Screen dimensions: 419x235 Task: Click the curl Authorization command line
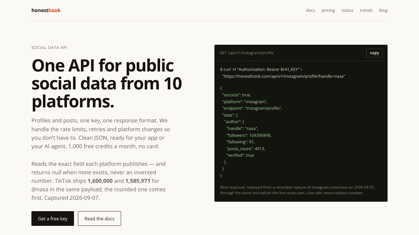click(261, 70)
